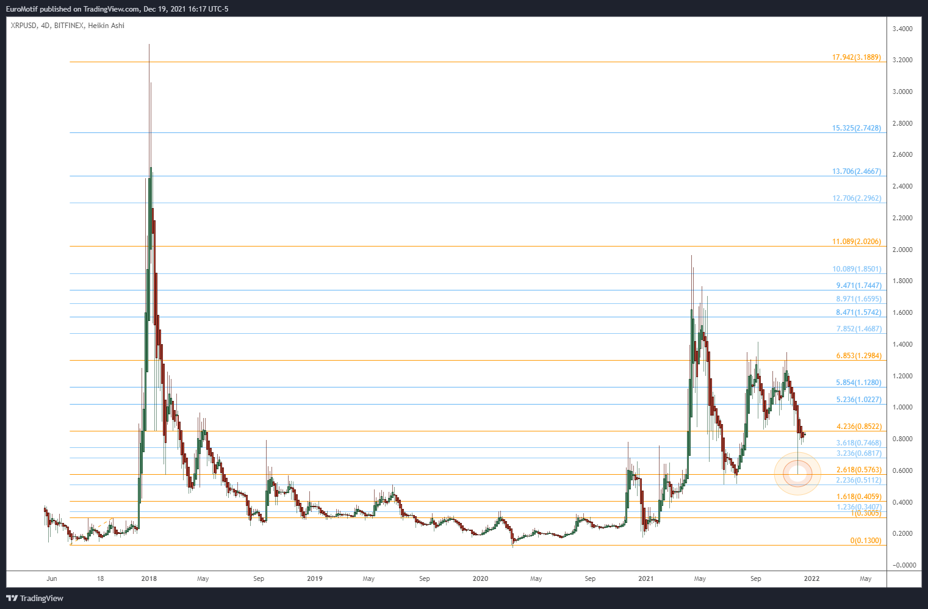928x609 pixels.
Task: Select the XRPUSD, 4D, BITFINEX, Heikin Ashi symbol label
Action: 68,26
